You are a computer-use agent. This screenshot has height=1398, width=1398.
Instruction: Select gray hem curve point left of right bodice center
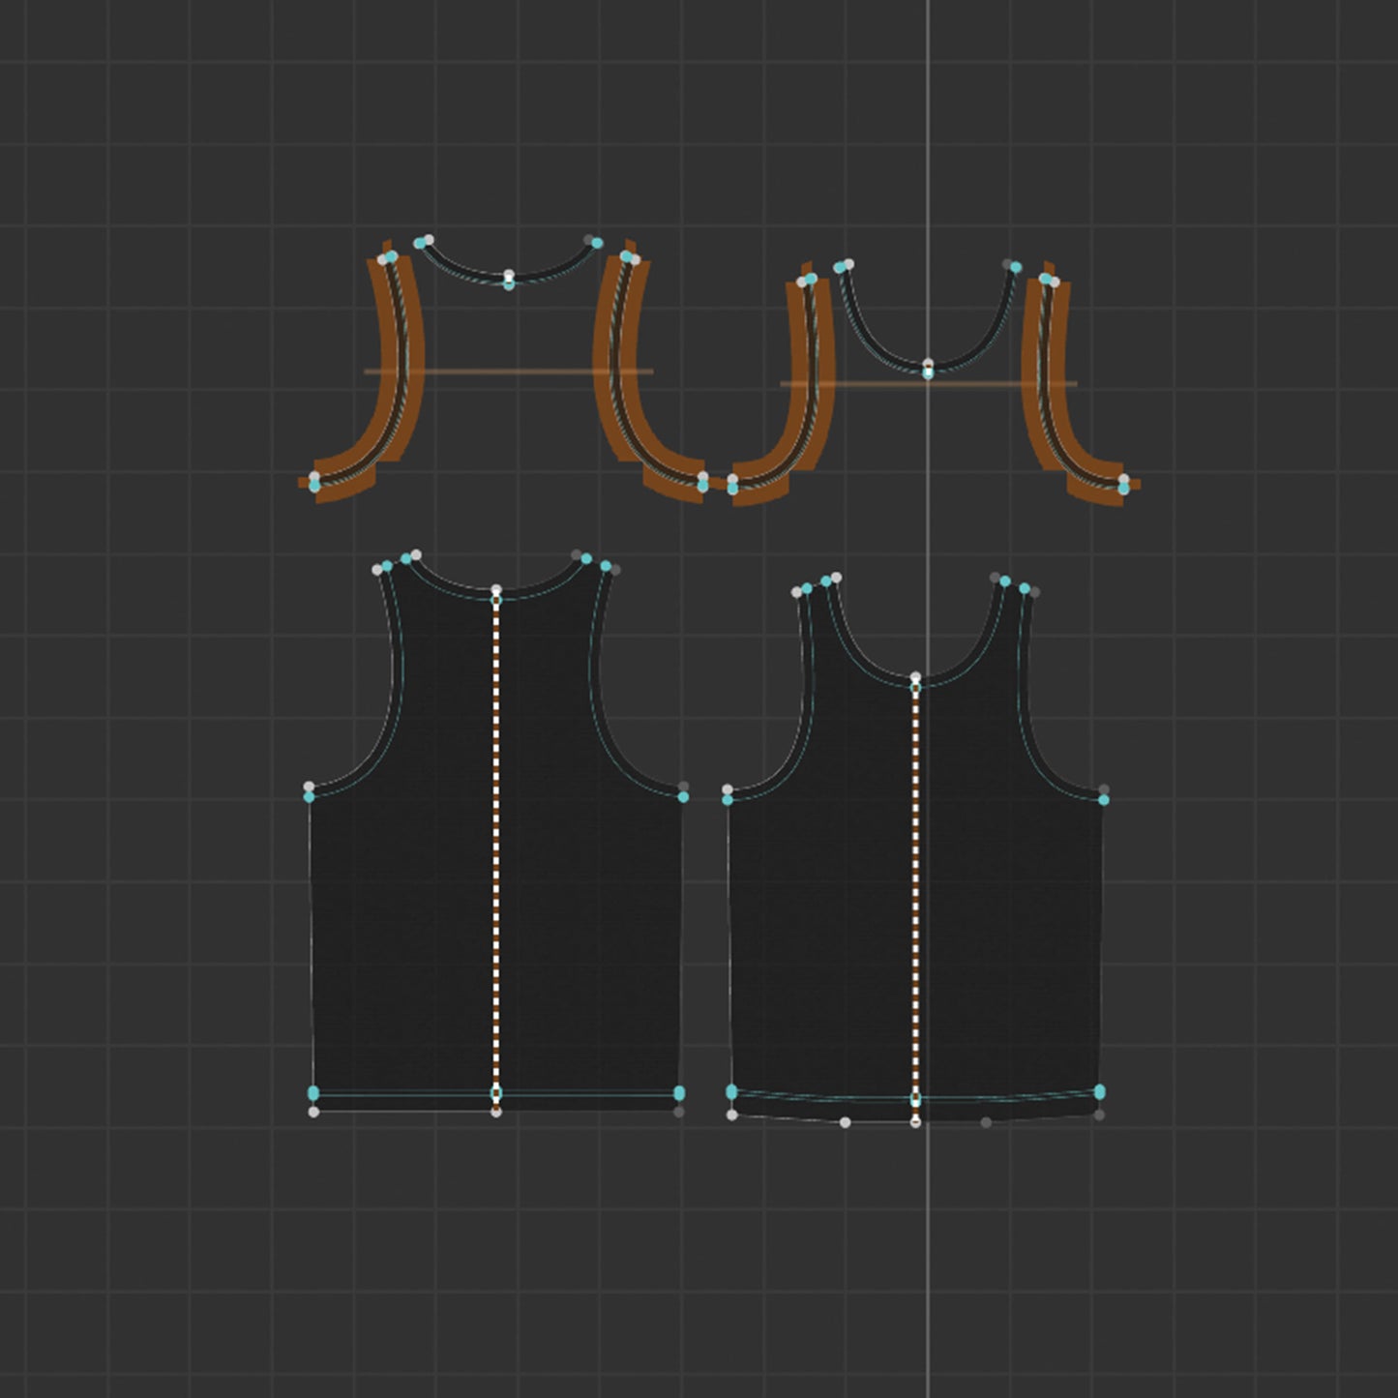(845, 1122)
